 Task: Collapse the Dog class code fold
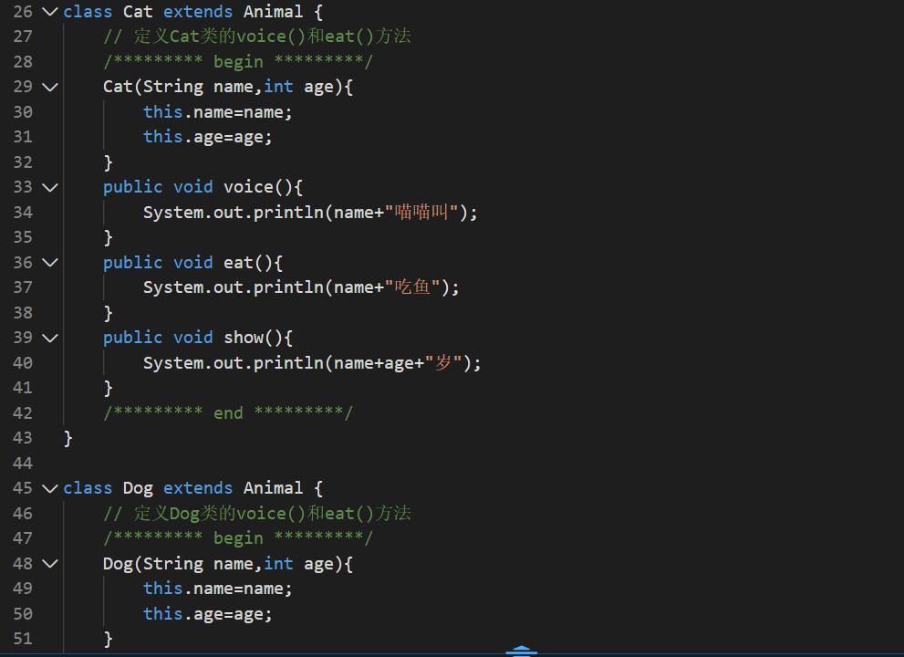[50, 488]
